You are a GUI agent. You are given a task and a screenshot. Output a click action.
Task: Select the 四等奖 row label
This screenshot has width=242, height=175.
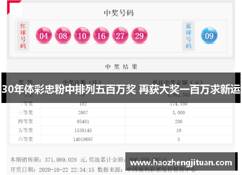click(x=26, y=121)
